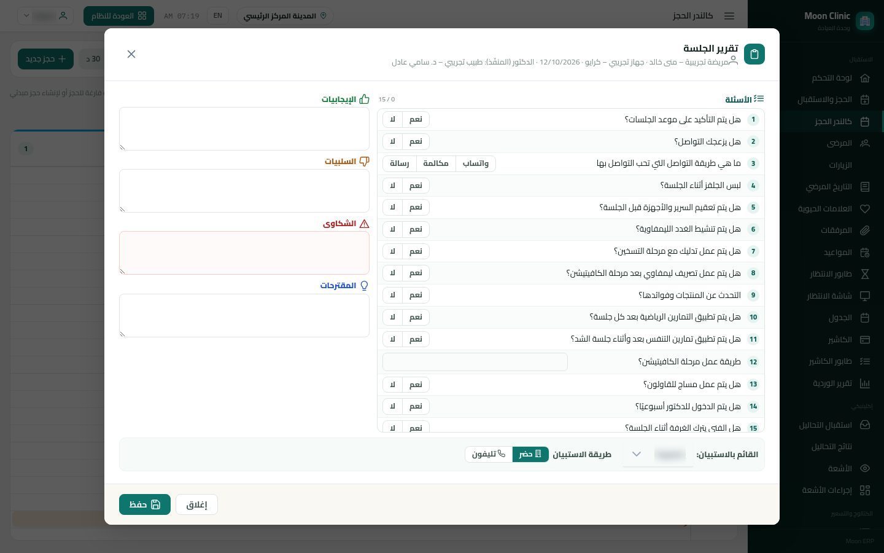The image size is (884, 553).
Task: Close the session report dialog with X
Action: coord(131,54)
